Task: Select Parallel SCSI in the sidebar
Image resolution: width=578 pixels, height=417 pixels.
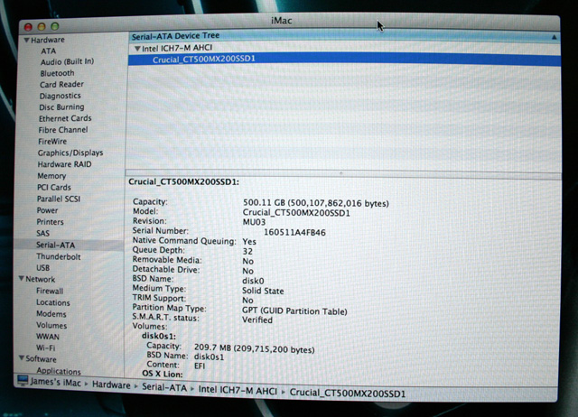Action: coord(58,199)
